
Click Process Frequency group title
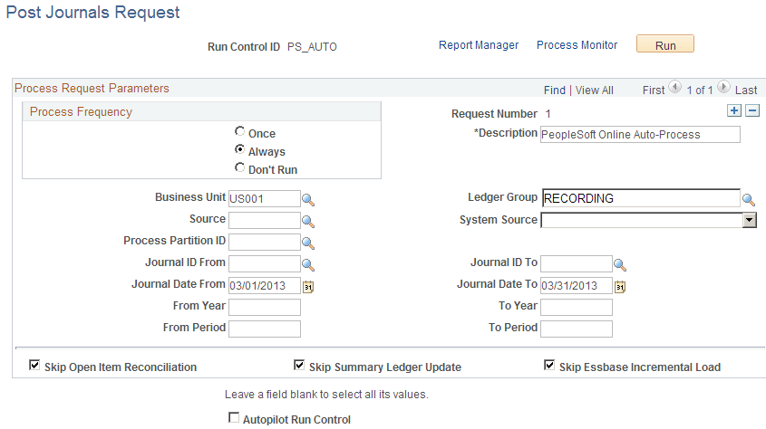tap(81, 111)
